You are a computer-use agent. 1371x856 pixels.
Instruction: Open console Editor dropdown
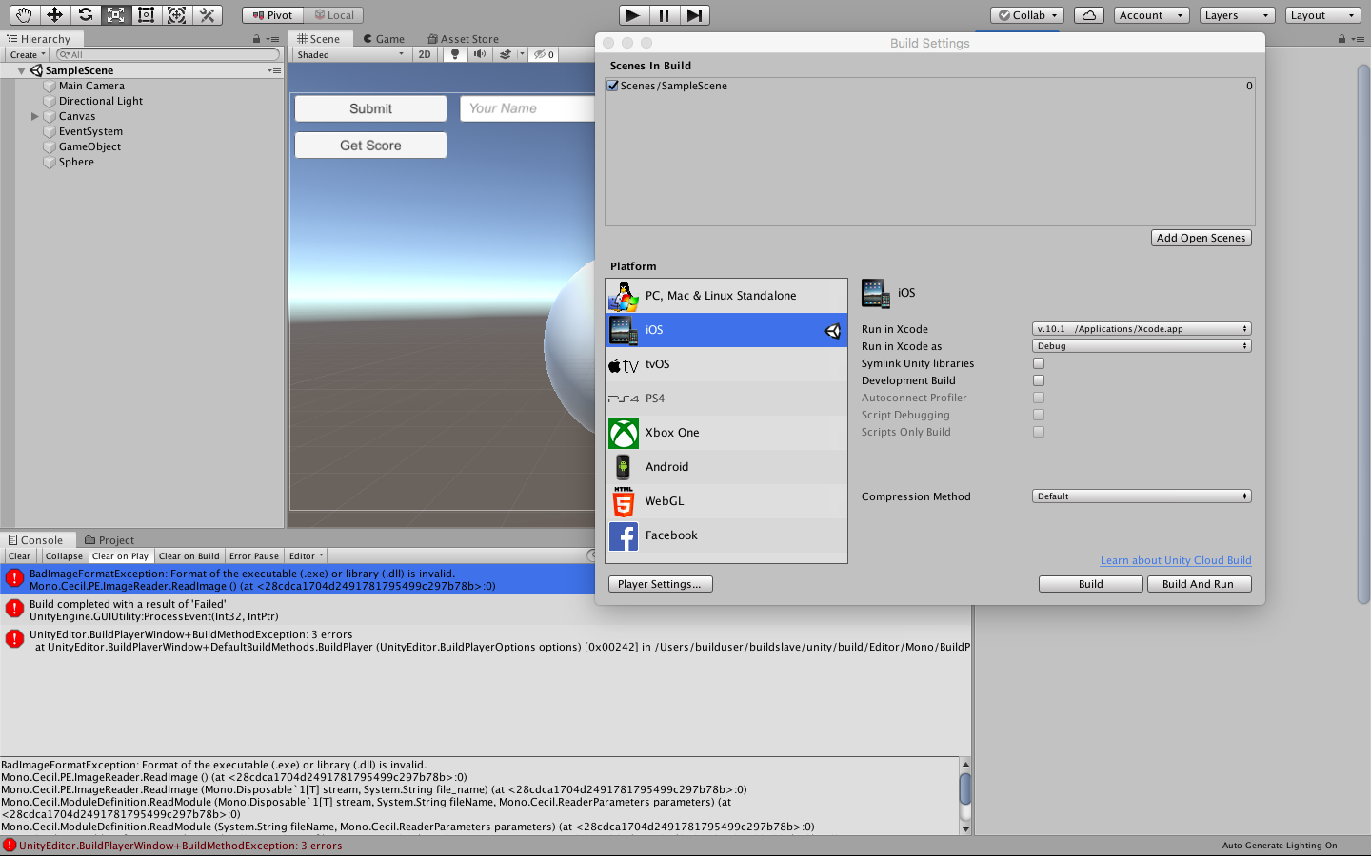307,556
